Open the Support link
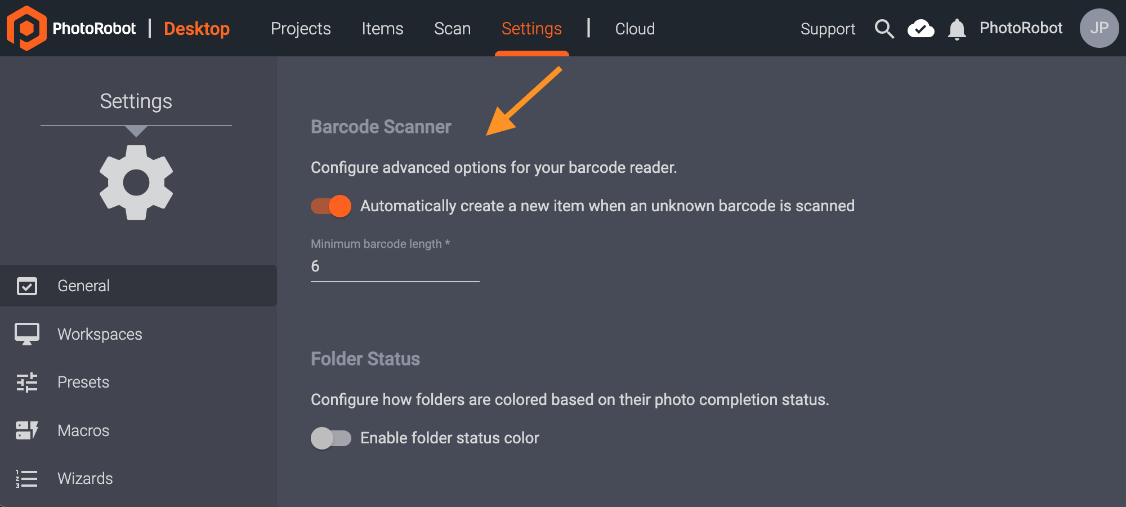 point(828,29)
